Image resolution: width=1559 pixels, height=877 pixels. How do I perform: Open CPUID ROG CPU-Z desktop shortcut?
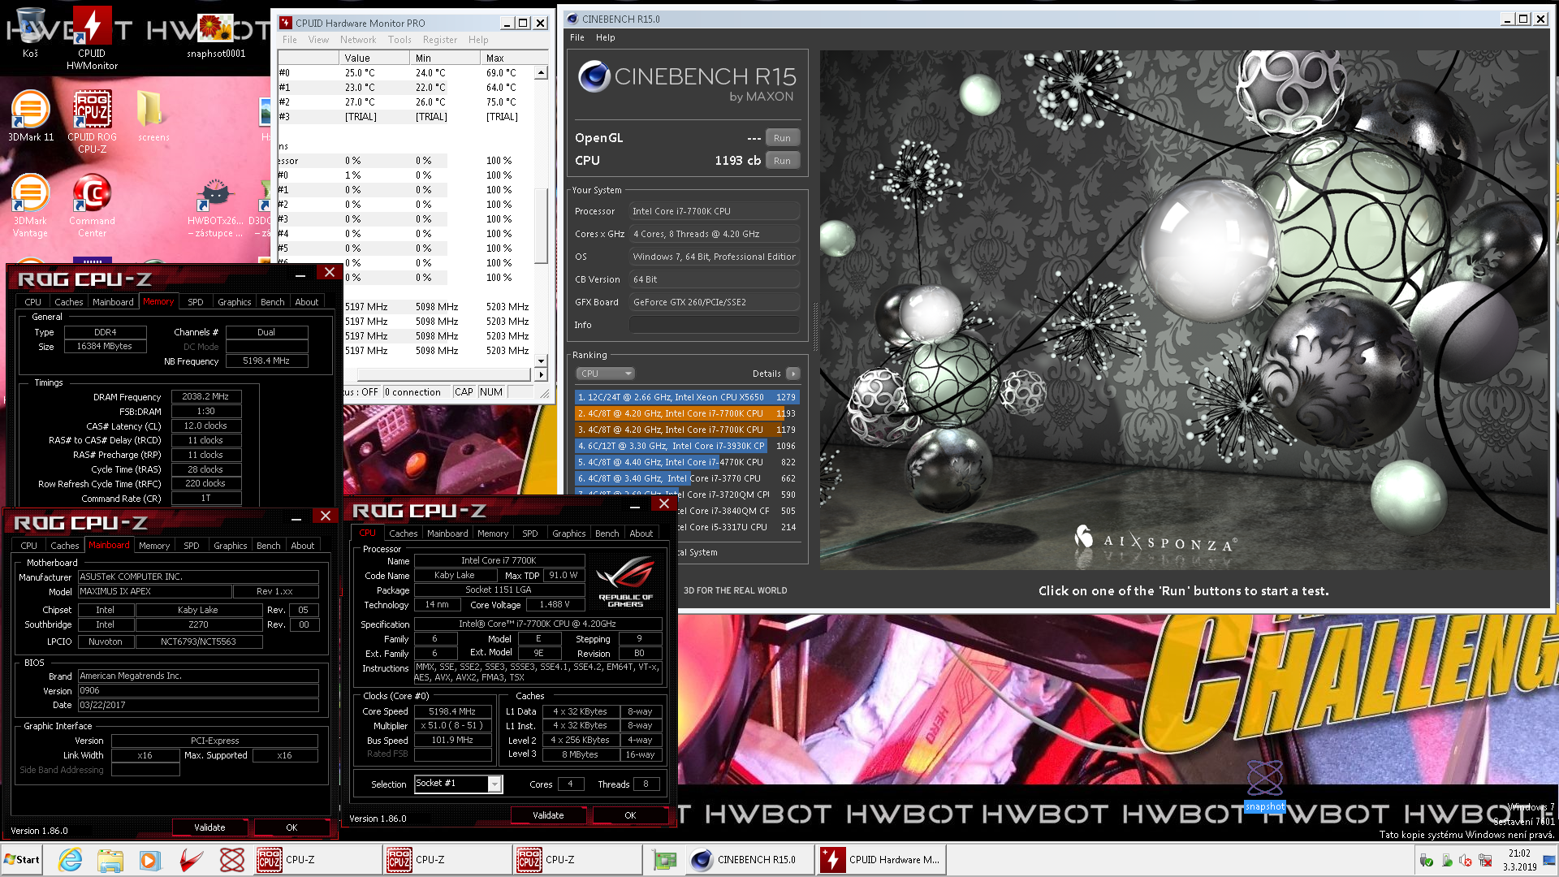pyautogui.click(x=92, y=120)
